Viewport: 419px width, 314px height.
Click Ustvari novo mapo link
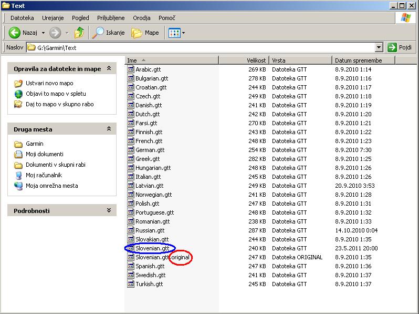pos(49,83)
